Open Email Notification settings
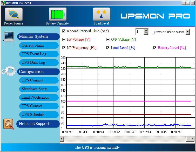Viewport: 196px width, 152px height. [39, 97]
